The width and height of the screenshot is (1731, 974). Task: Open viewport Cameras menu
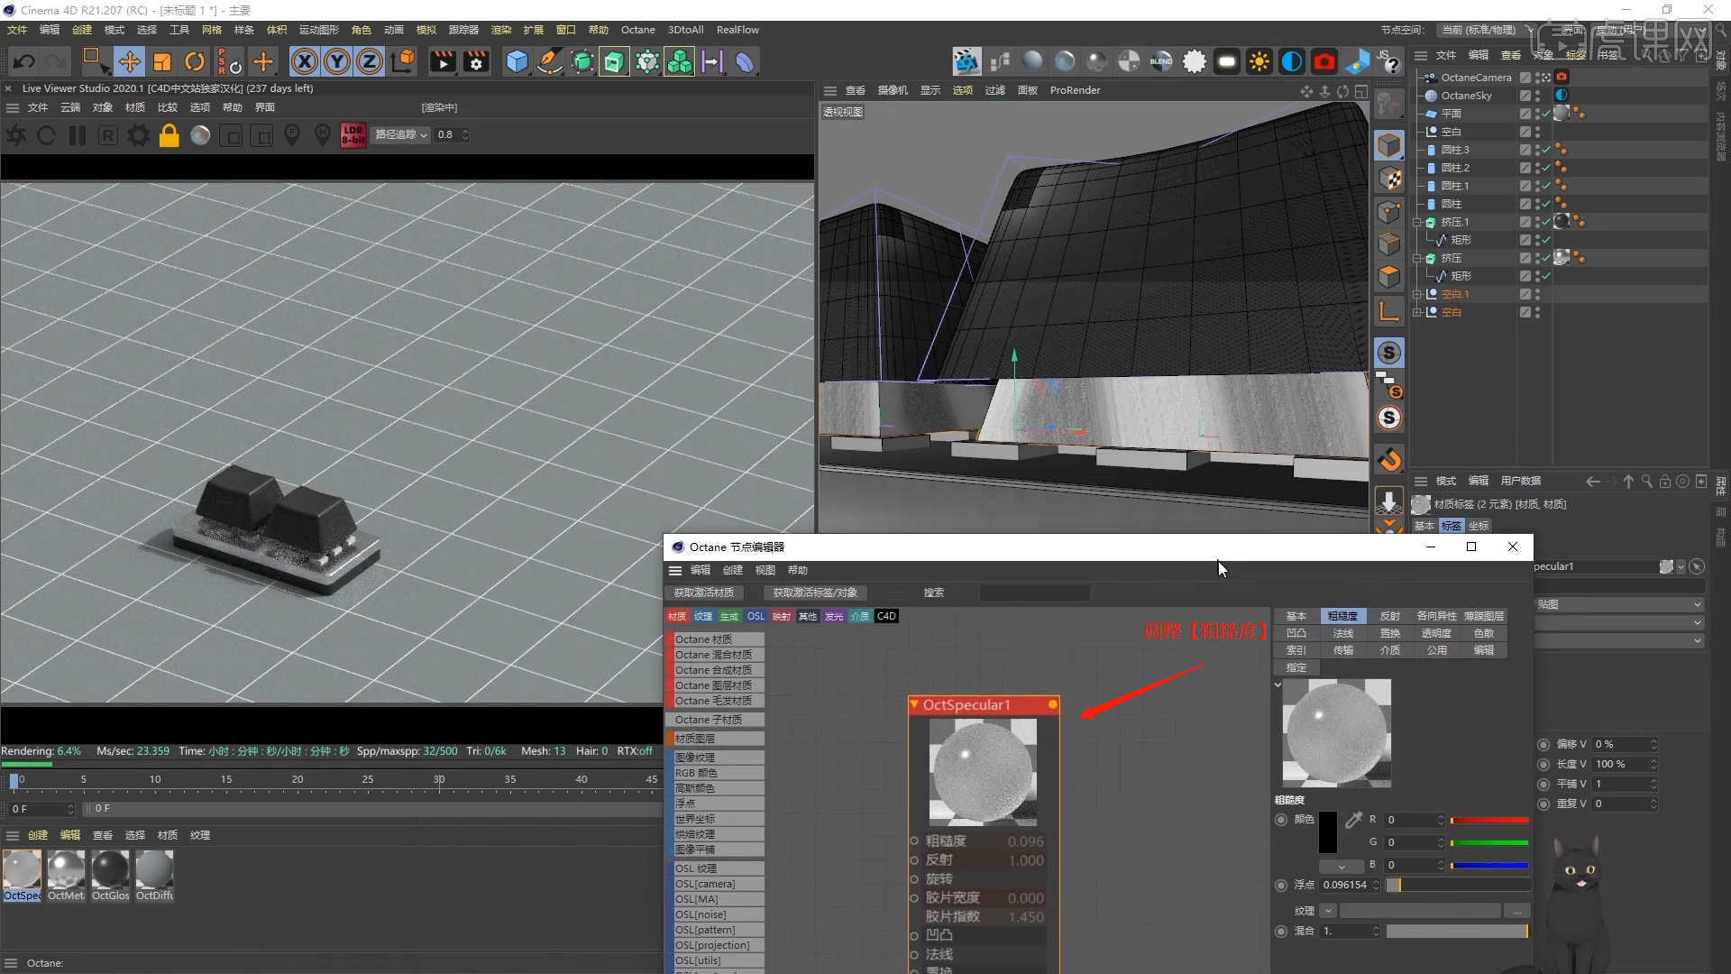click(893, 90)
